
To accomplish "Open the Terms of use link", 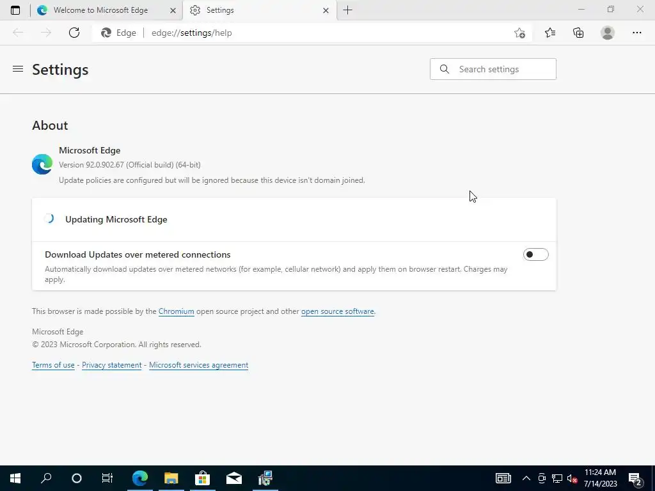I will (53, 365).
